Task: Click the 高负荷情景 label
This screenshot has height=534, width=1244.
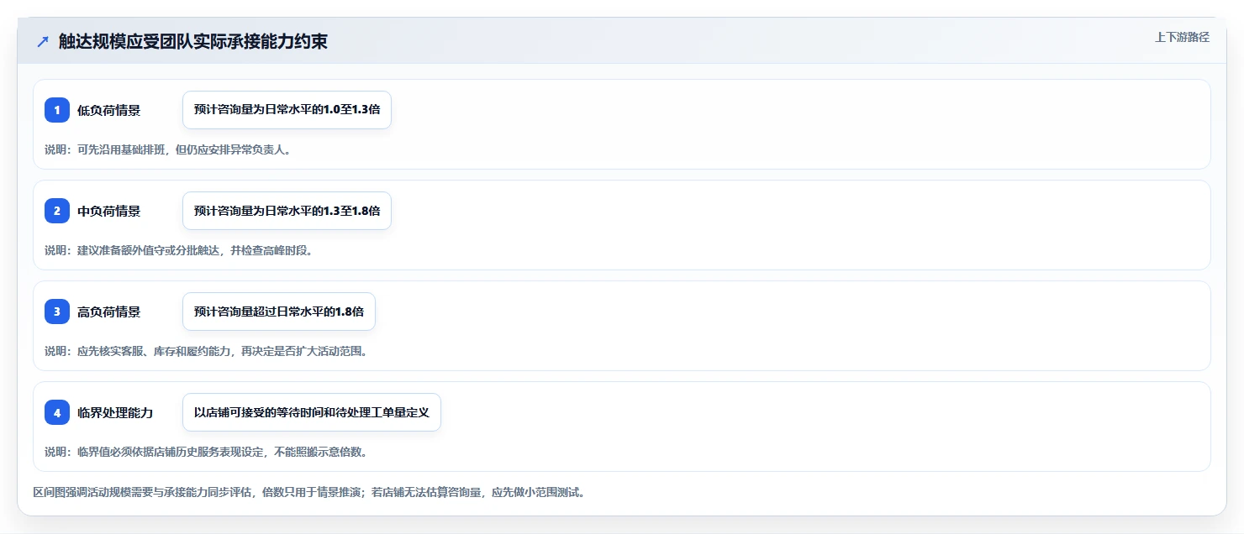Action: click(108, 311)
